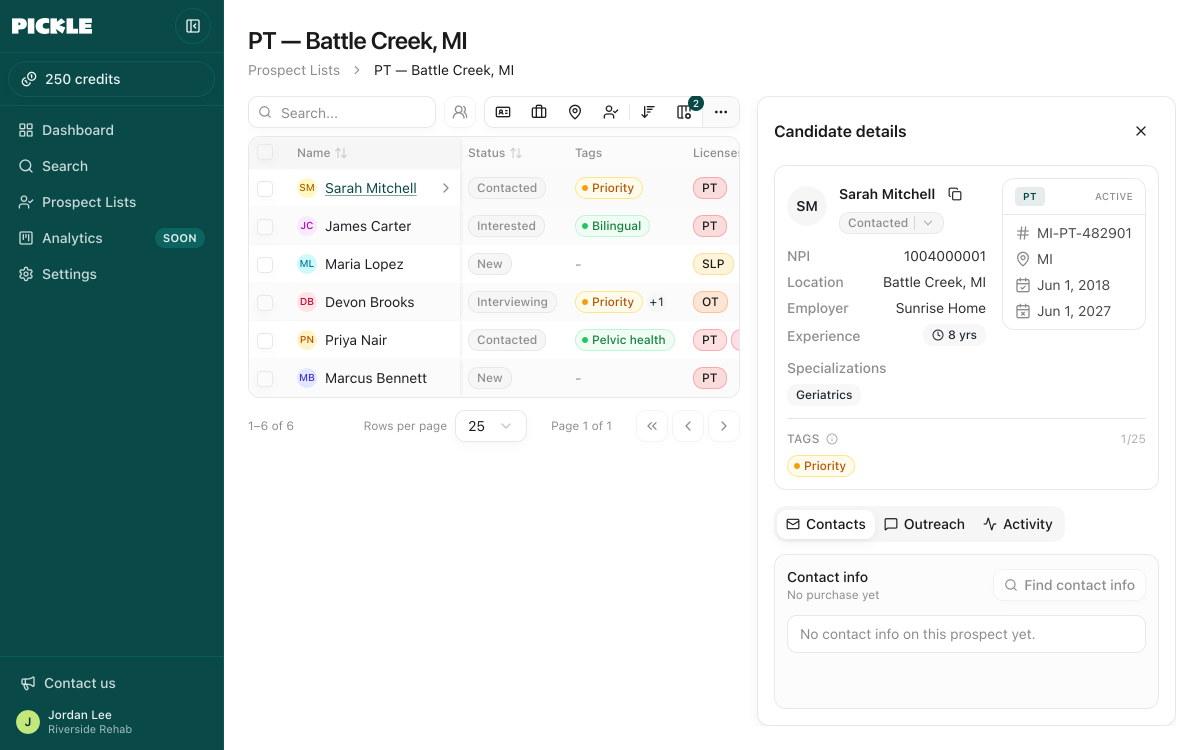This screenshot has width=1200, height=750.
Task: Click the PT license badge in the details card
Action: 1029,196
